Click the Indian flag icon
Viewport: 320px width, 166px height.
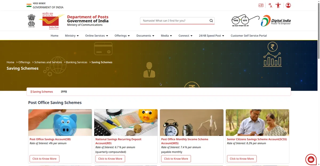(29, 5)
